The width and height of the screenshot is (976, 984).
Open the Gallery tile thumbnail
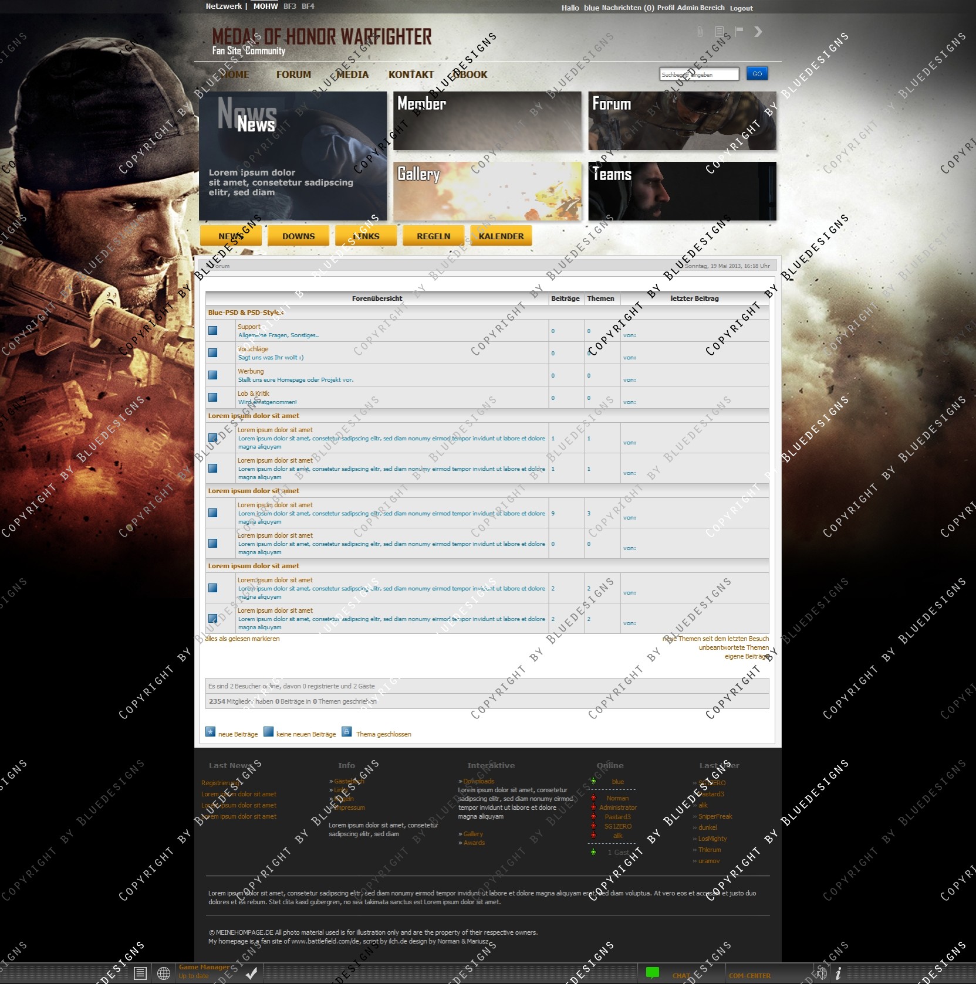click(487, 191)
